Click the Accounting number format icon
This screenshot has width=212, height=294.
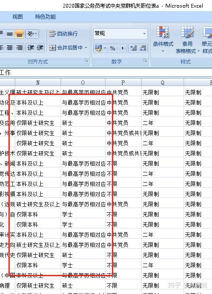98,49
